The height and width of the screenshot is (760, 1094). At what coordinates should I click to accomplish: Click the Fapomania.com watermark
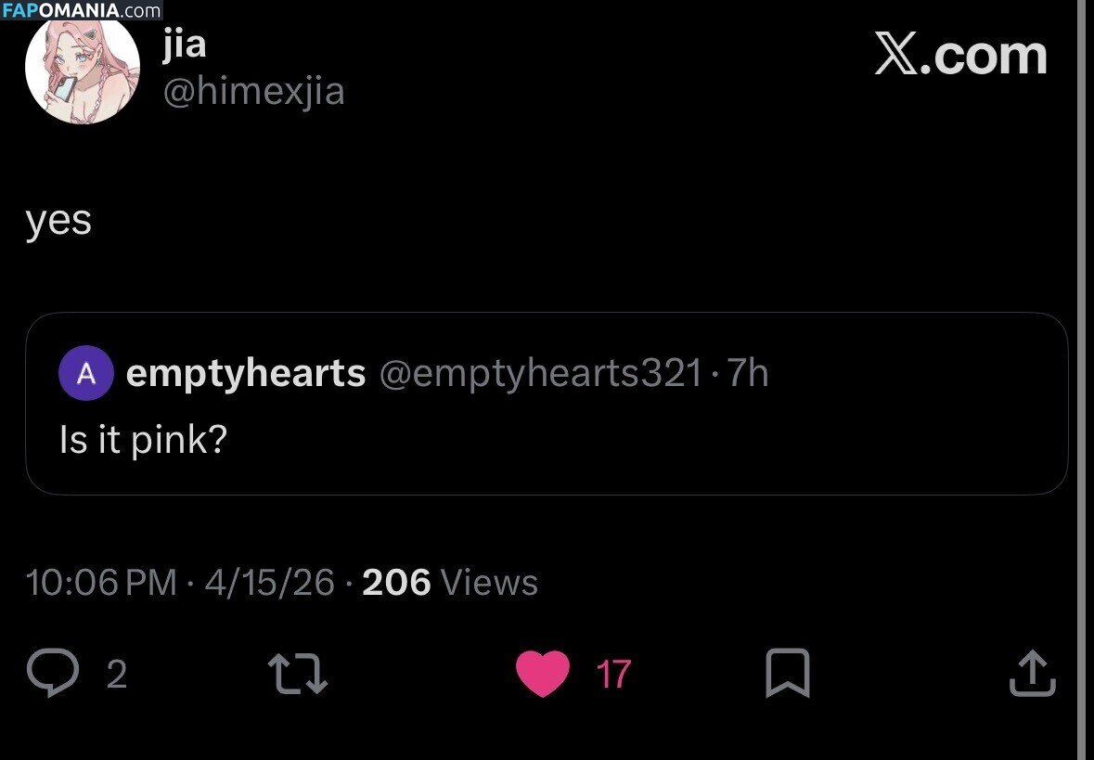pyautogui.click(x=82, y=11)
